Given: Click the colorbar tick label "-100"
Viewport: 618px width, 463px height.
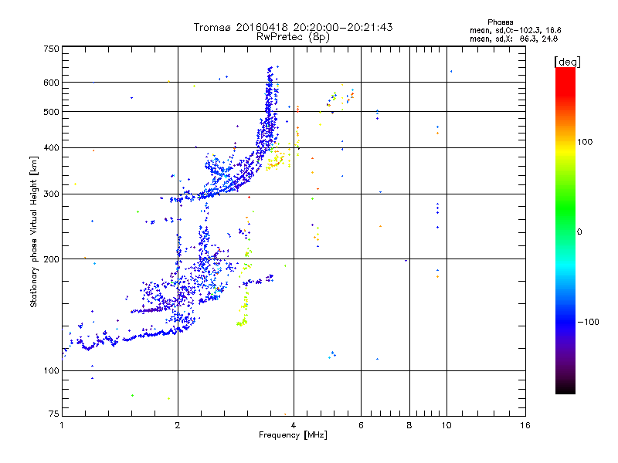Looking at the screenshot, I should (x=589, y=322).
